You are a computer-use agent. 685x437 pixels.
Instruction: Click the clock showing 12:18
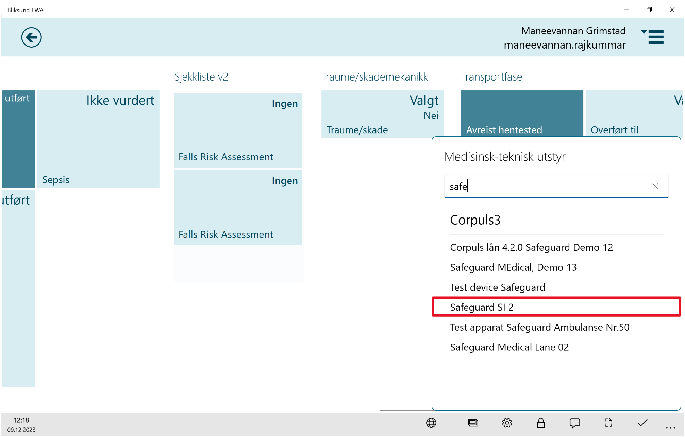21,420
